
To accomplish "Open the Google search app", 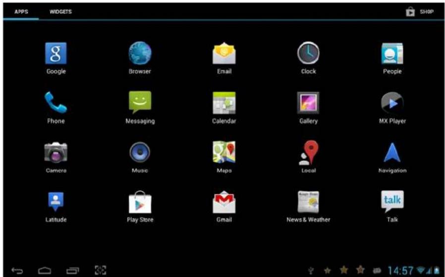I will coord(56,54).
